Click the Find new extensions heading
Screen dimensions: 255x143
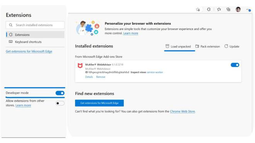tap(95, 94)
